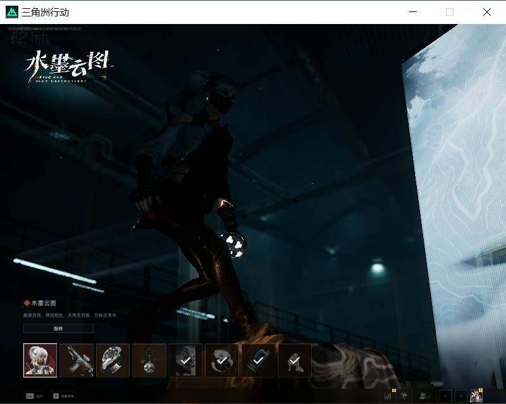Screen dimensions: 506x404
Task: Click the first empty squad plus slot
Action: click(x=446, y=396)
